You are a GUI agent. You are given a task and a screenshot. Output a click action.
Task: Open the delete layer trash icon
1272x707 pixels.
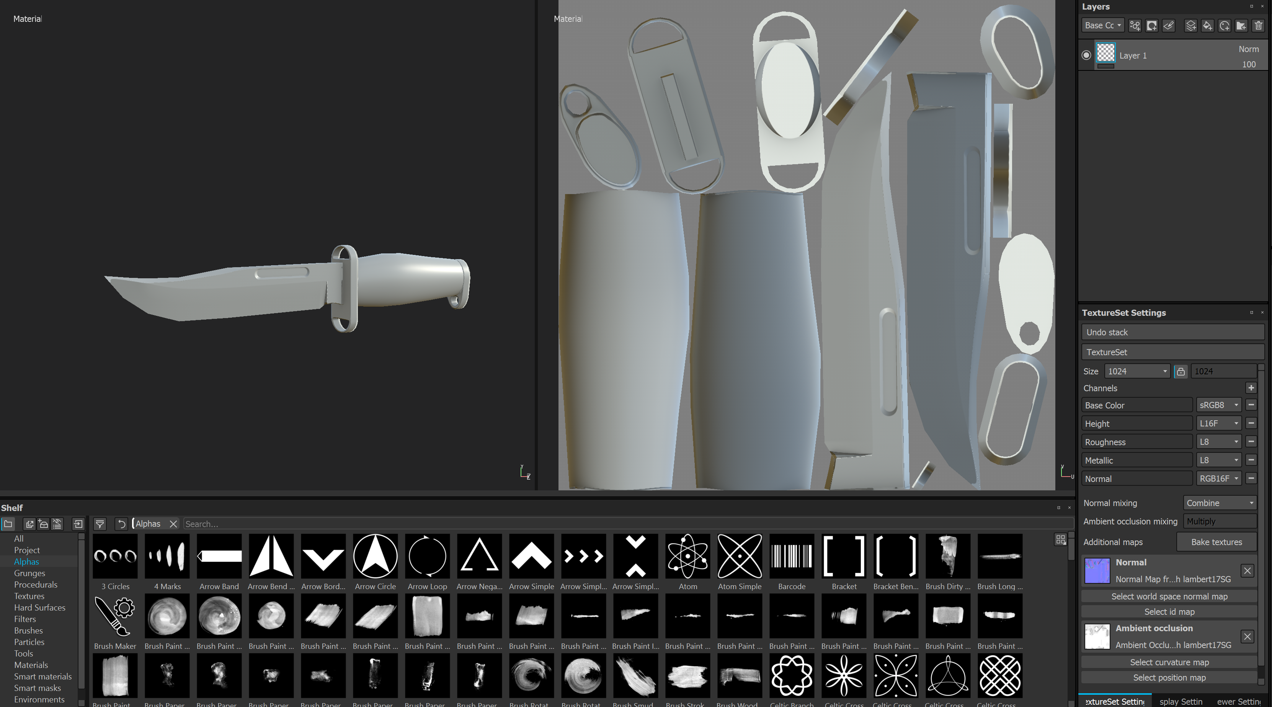[1258, 25]
